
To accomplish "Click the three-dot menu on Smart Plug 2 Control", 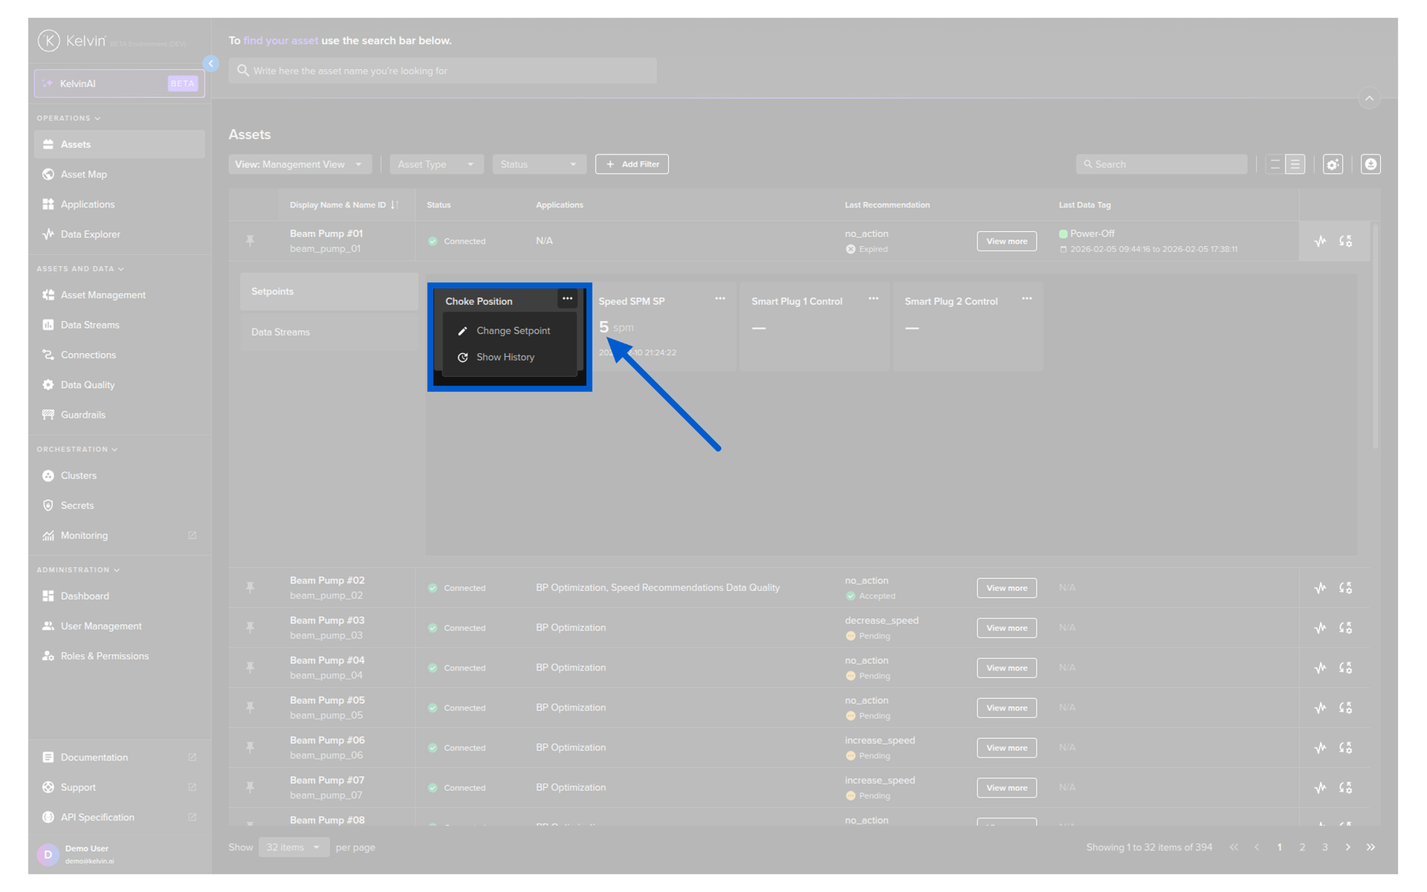I will click(1026, 299).
